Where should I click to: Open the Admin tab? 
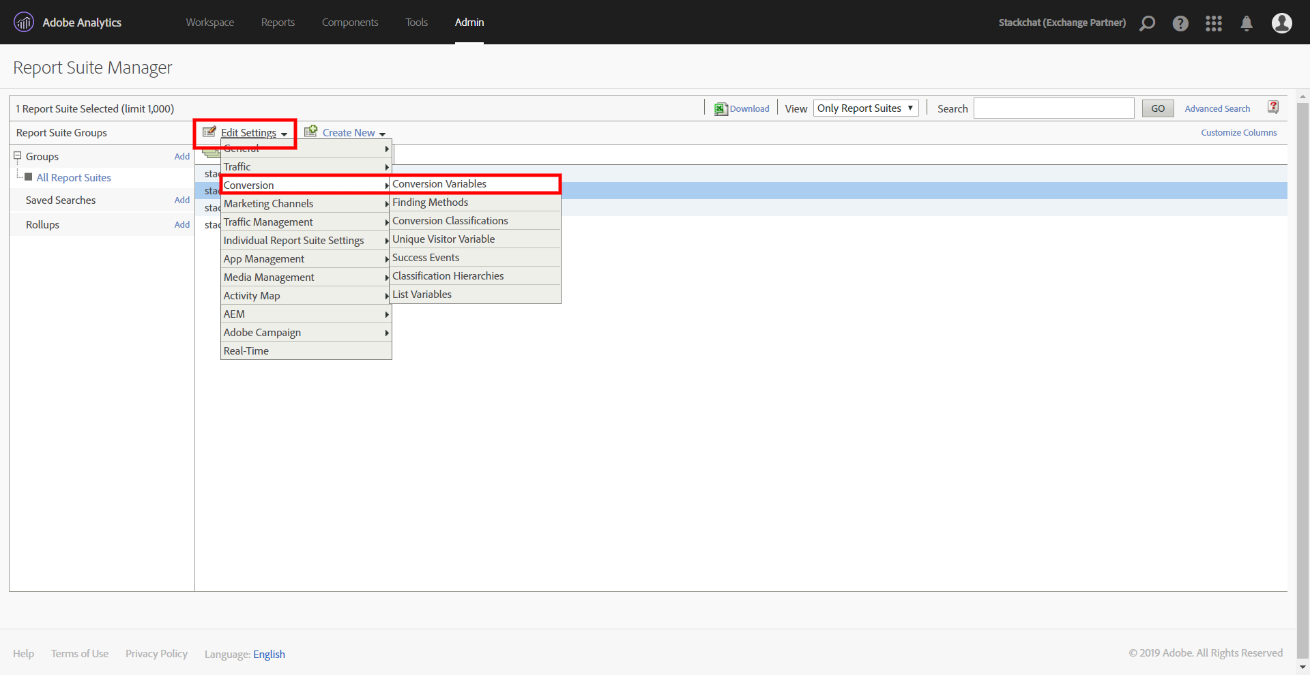(469, 22)
